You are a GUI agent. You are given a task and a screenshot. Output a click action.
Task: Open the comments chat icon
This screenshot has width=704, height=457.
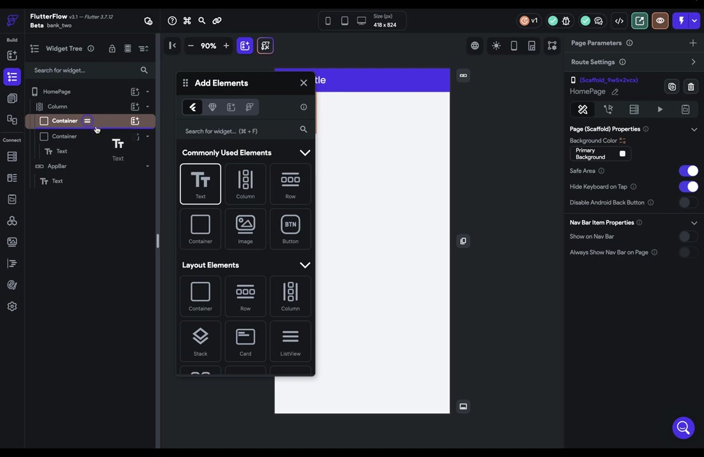tap(599, 21)
